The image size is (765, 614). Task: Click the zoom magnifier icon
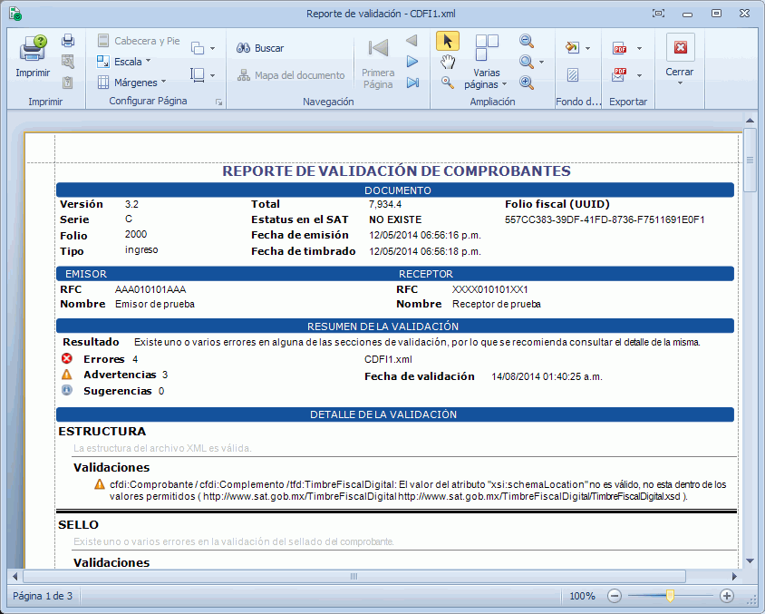pyautogui.click(x=527, y=62)
